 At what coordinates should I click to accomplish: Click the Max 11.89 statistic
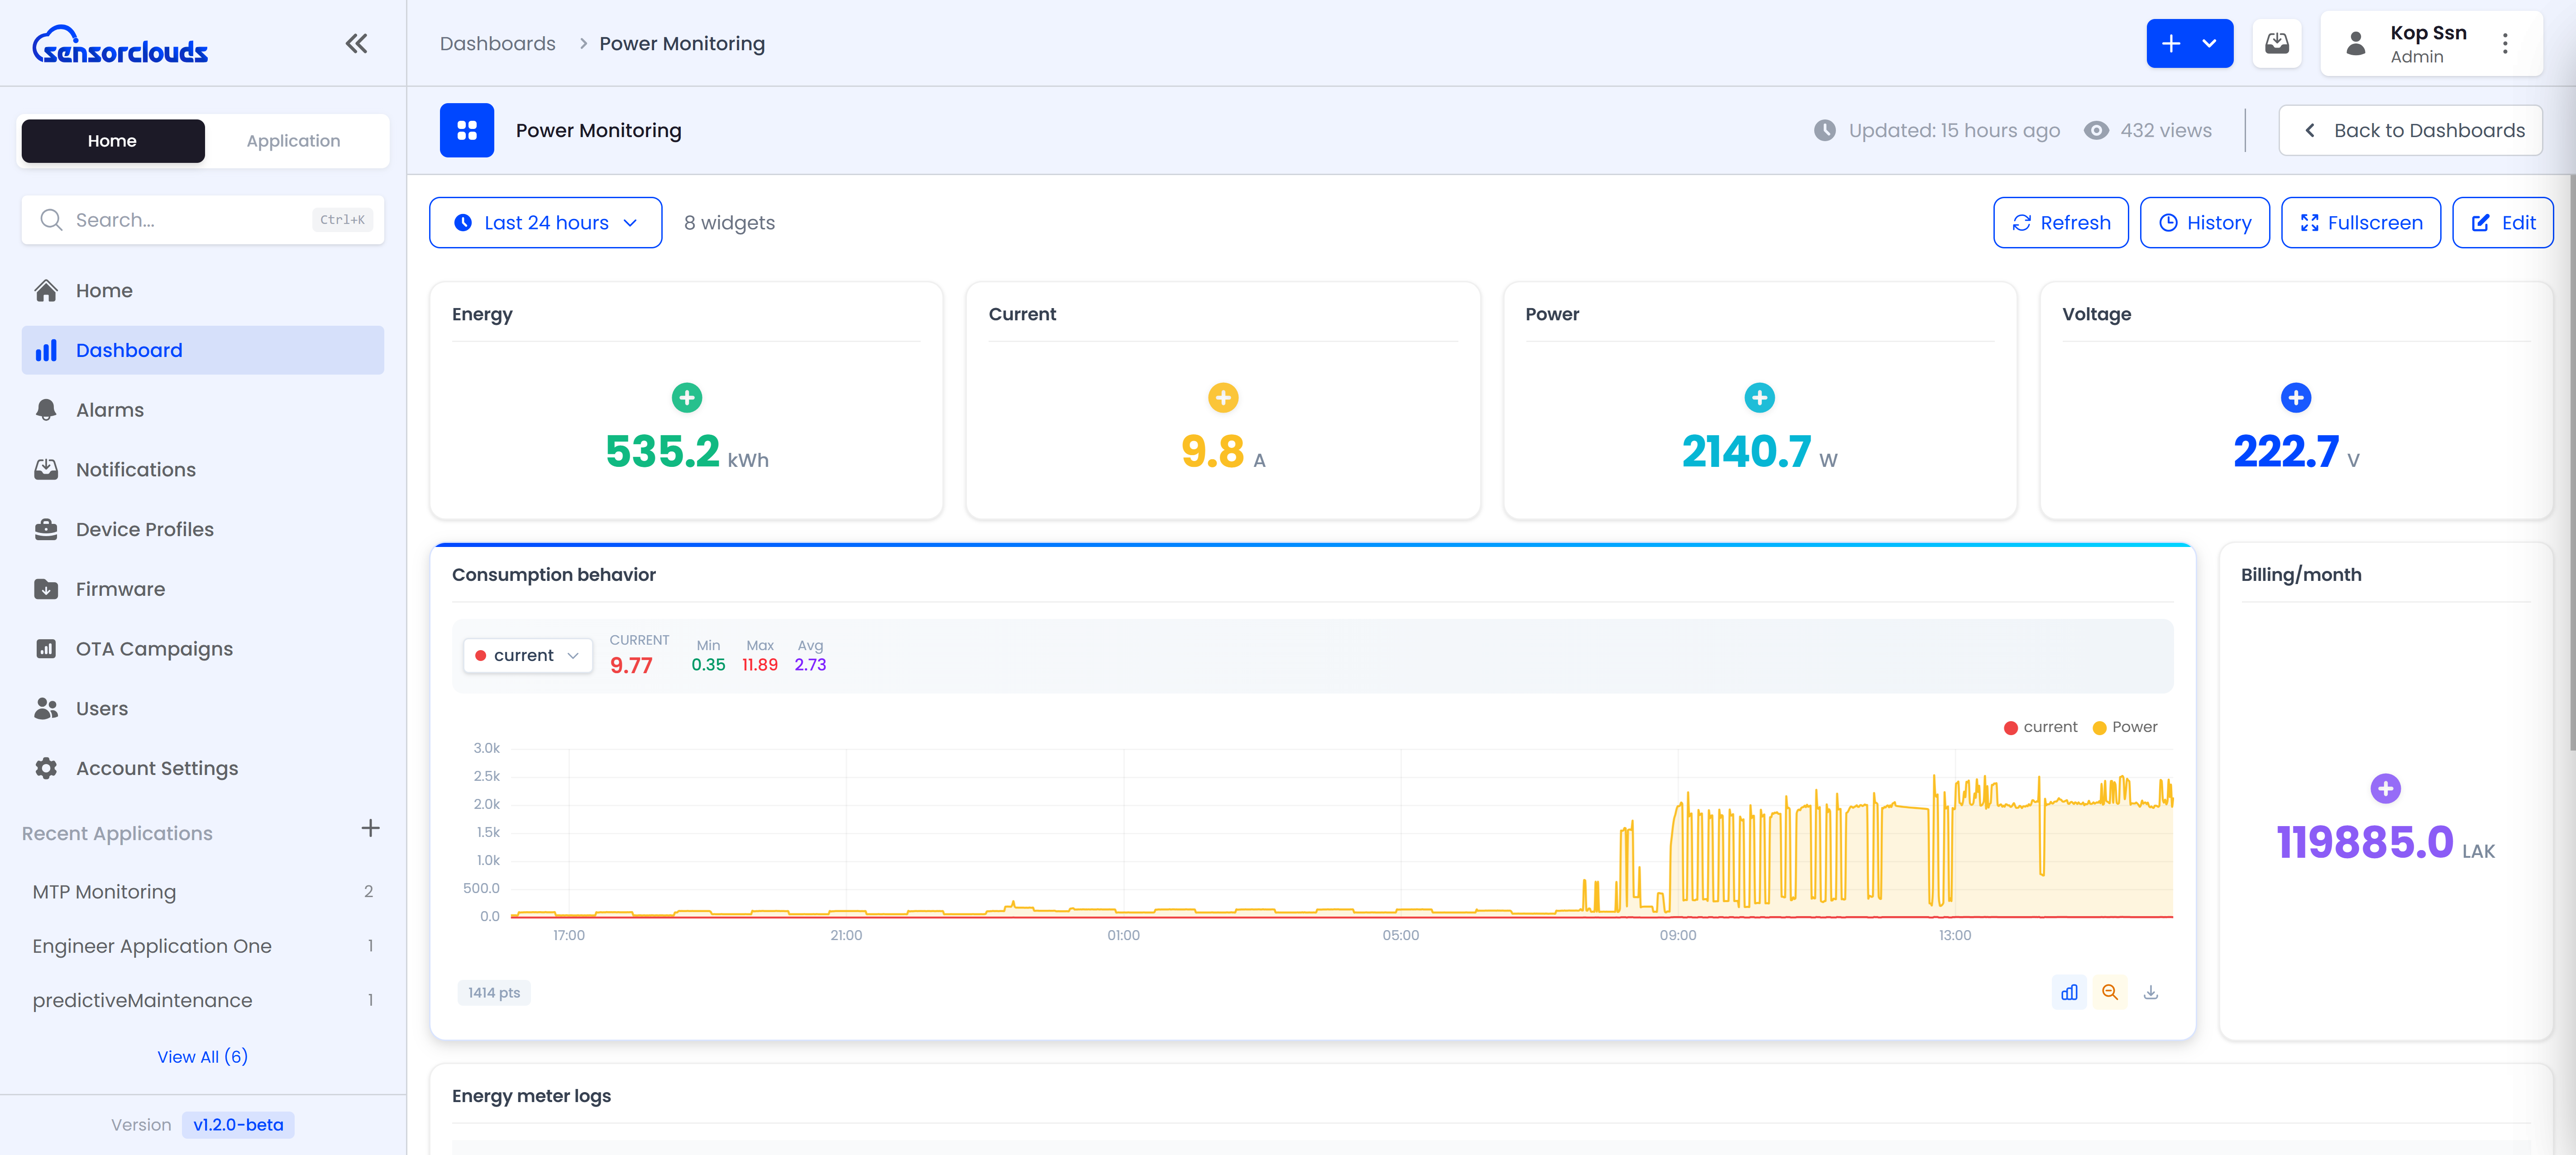click(759, 656)
